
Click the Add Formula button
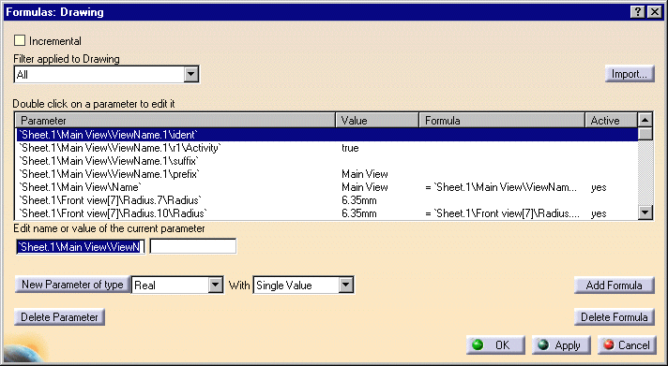tap(614, 285)
